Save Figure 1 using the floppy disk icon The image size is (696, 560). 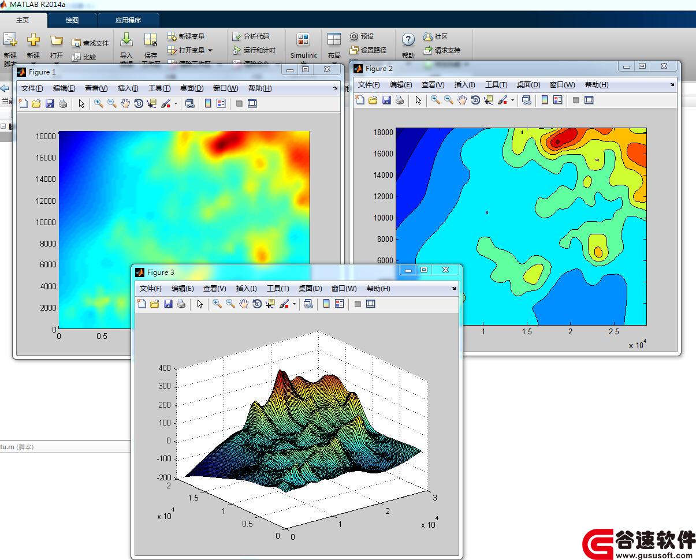[x=50, y=104]
